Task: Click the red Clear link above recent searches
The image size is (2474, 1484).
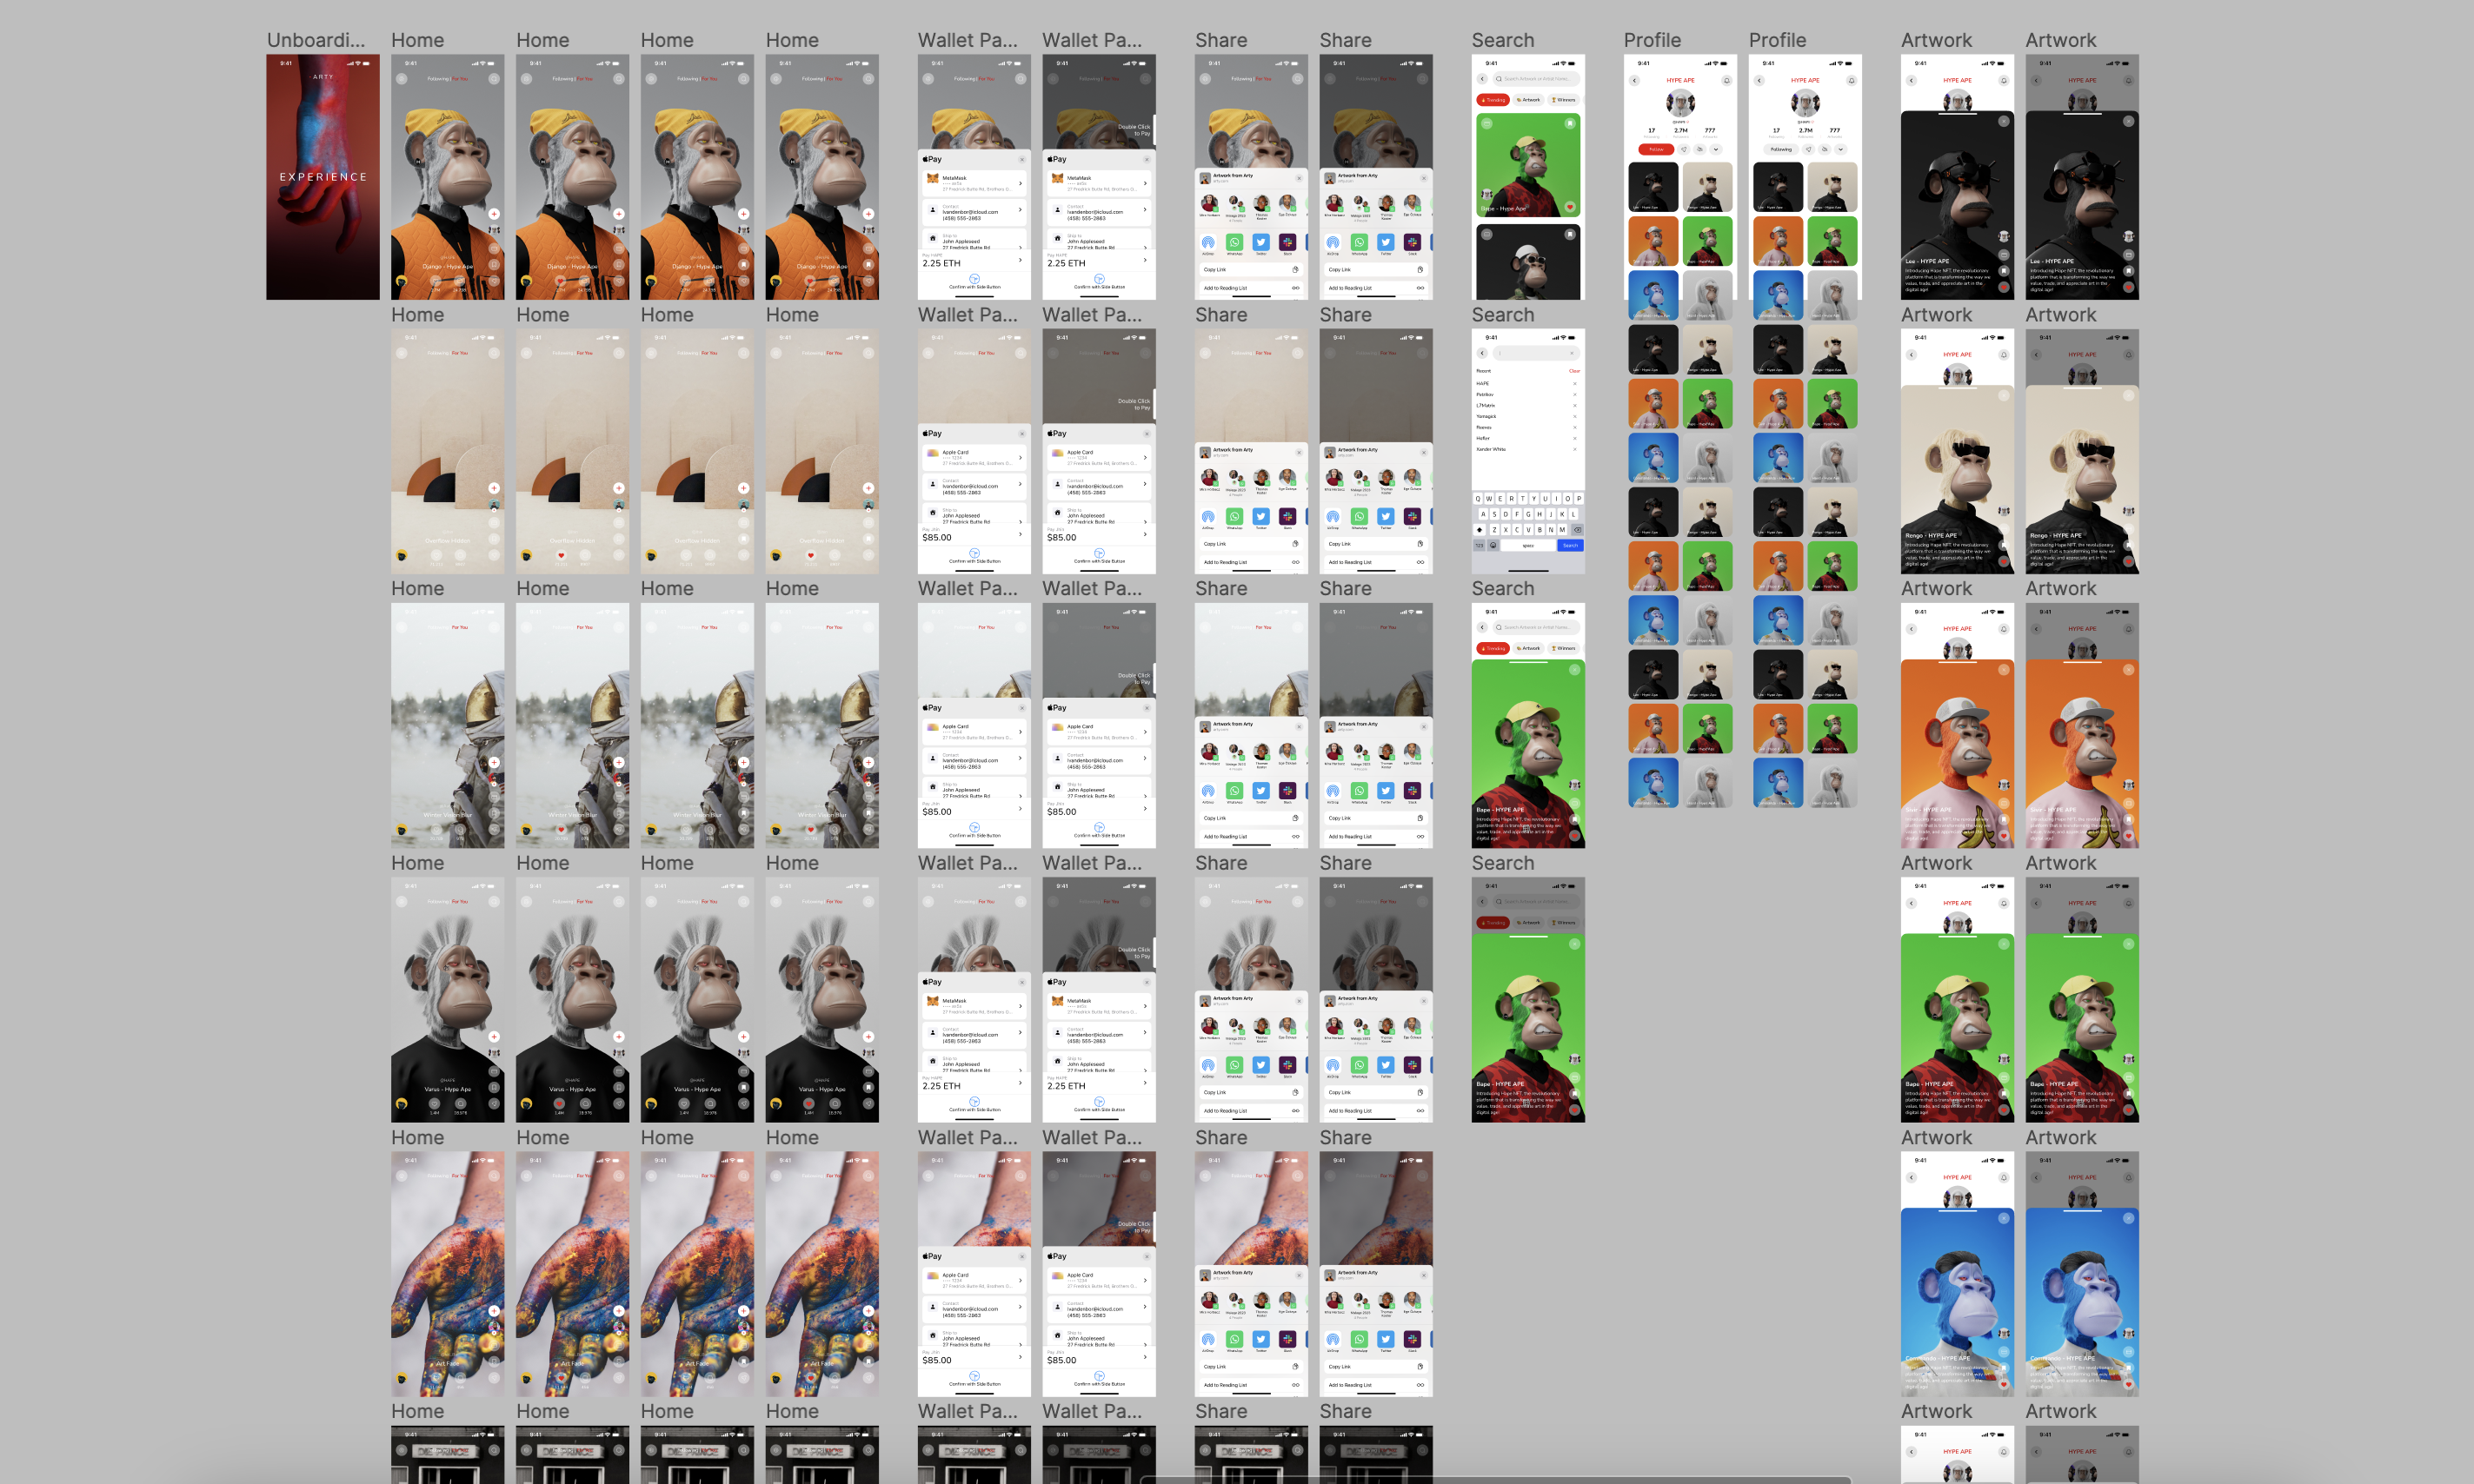Action: pyautogui.click(x=1573, y=371)
